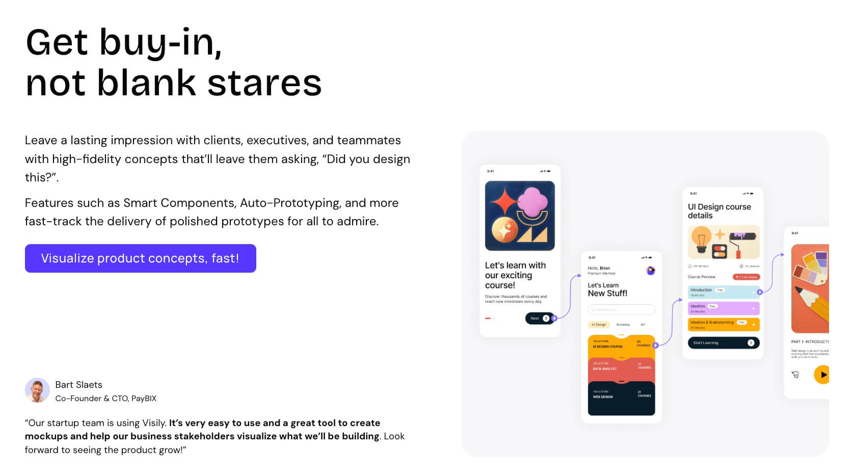The height and width of the screenshot is (475, 854).
Task: Expand the Ideation lesson play arrow
Action: click(x=754, y=308)
